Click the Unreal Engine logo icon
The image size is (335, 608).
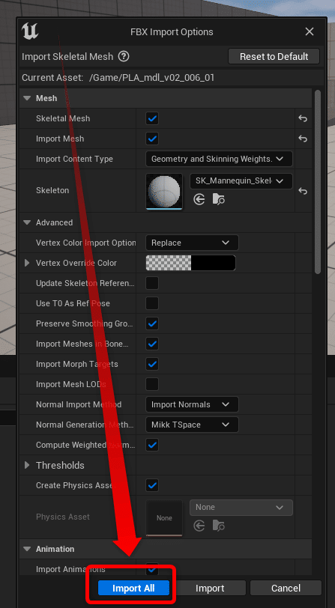(30, 31)
